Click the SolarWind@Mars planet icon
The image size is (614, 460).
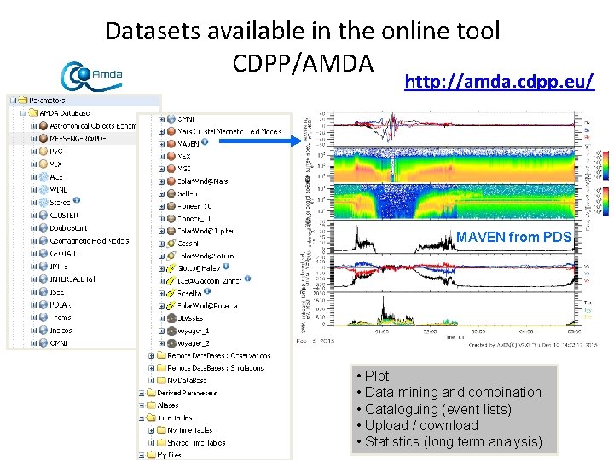[171, 181]
